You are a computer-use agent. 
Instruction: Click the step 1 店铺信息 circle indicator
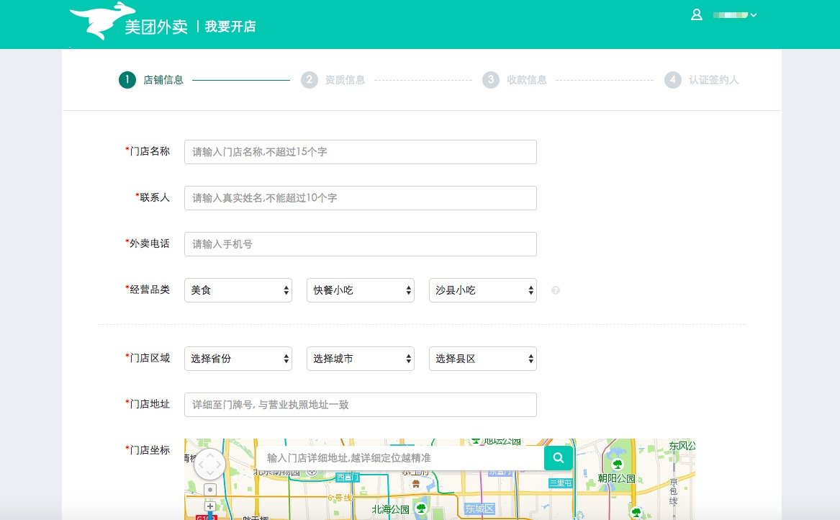tap(126, 80)
